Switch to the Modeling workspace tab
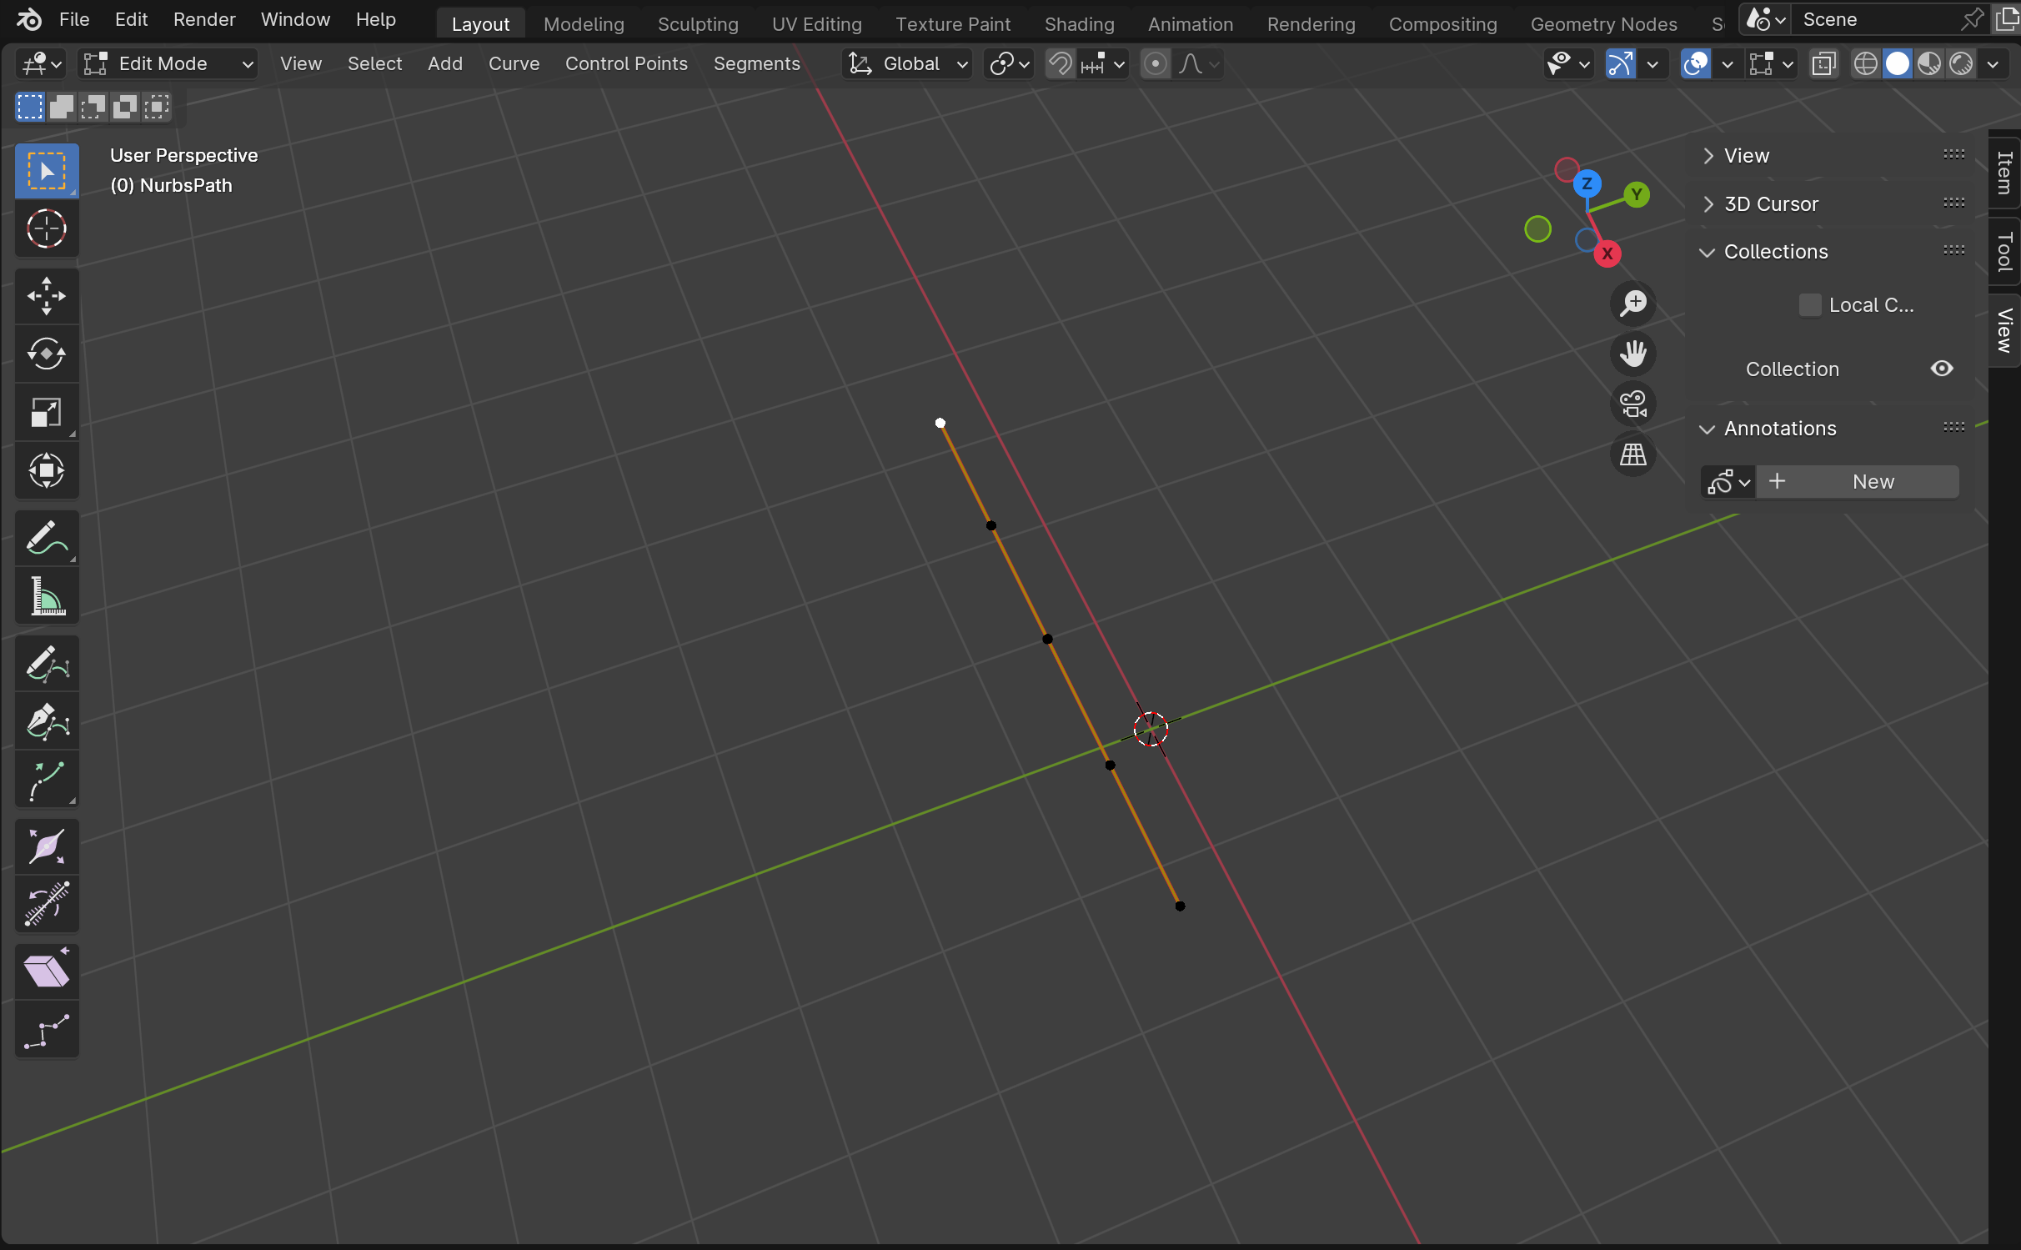 (584, 24)
